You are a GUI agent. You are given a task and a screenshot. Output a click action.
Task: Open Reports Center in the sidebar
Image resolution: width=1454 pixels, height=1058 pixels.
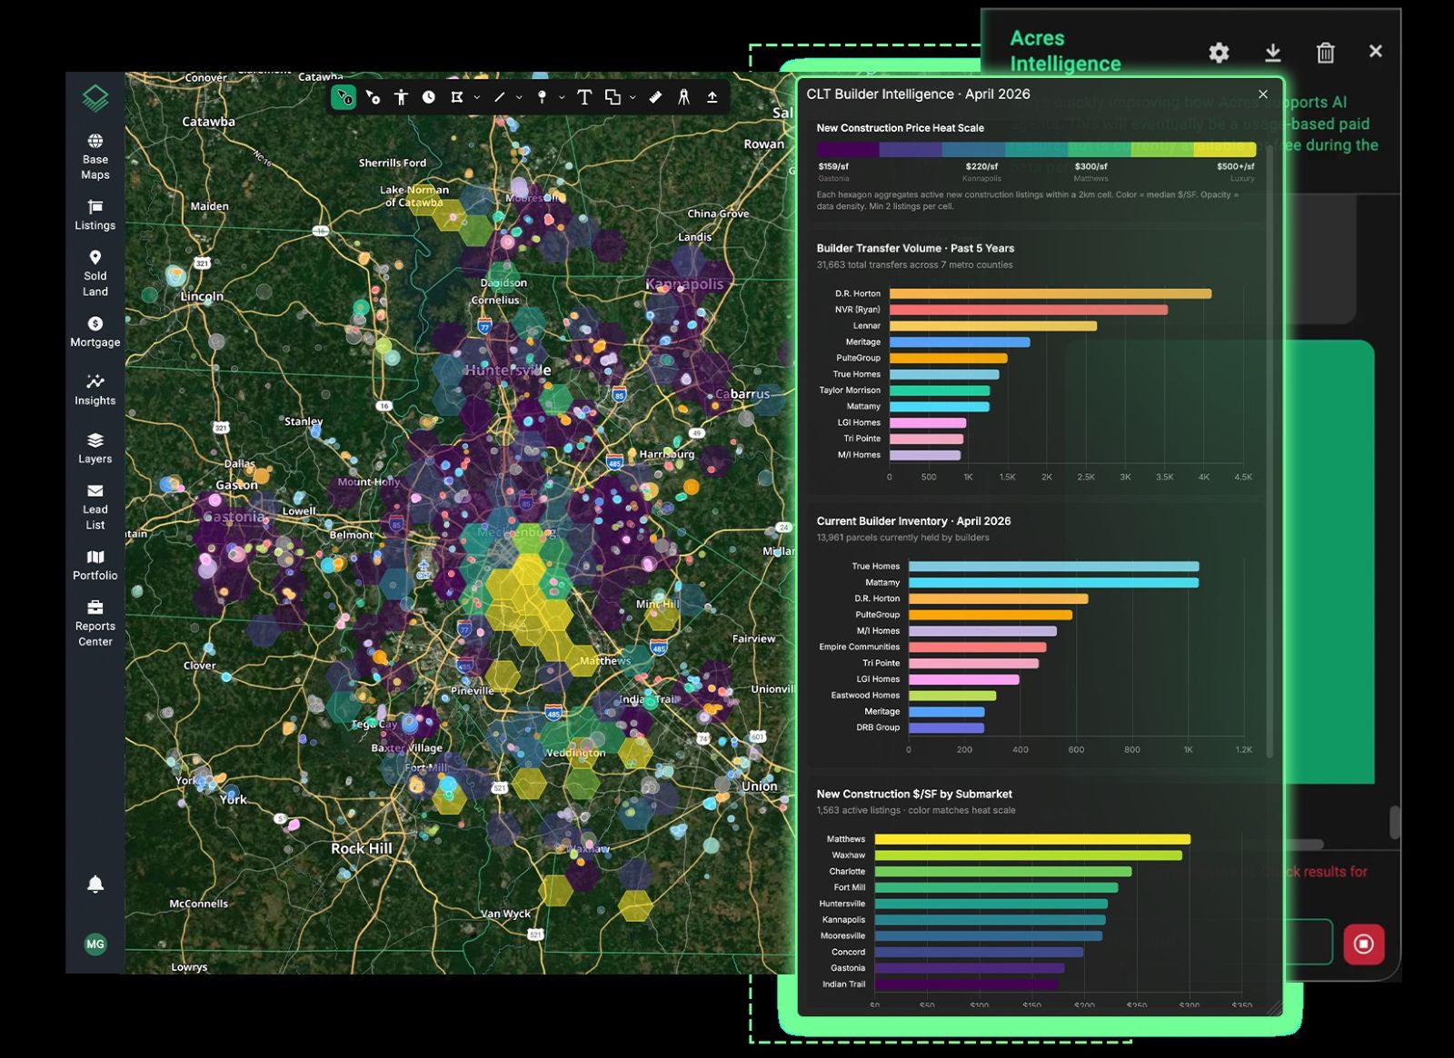click(95, 623)
